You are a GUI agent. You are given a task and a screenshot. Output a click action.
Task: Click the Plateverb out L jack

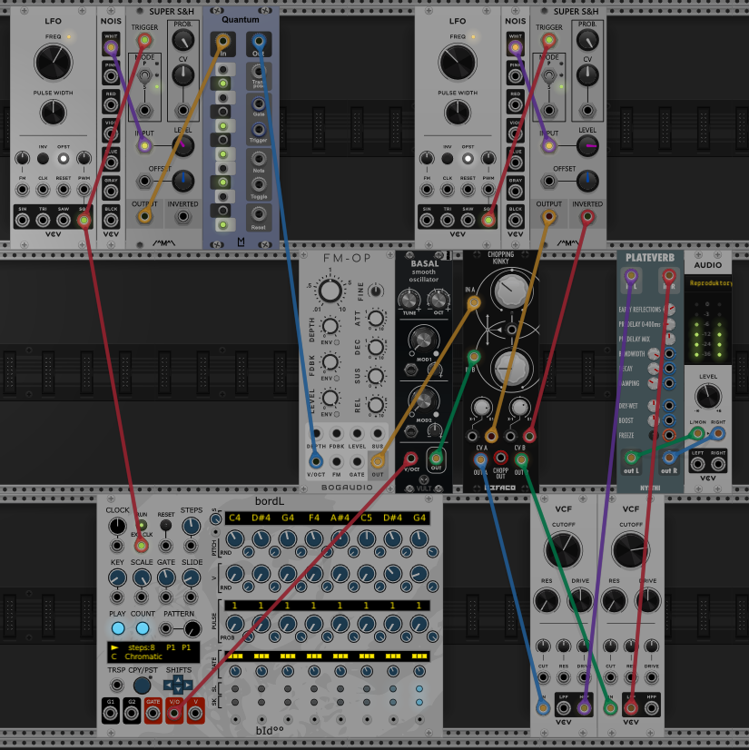631,458
